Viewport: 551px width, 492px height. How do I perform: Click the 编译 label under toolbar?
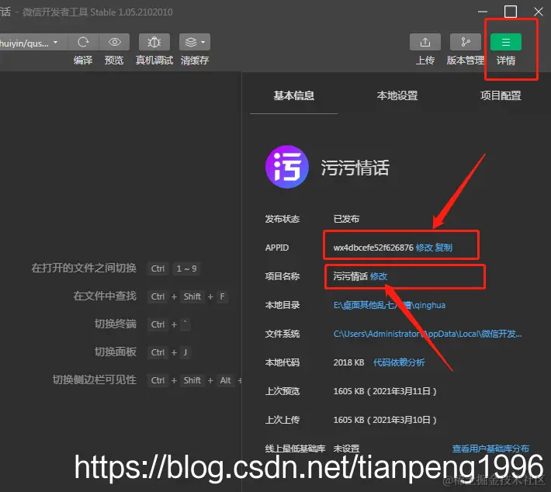[x=83, y=61]
